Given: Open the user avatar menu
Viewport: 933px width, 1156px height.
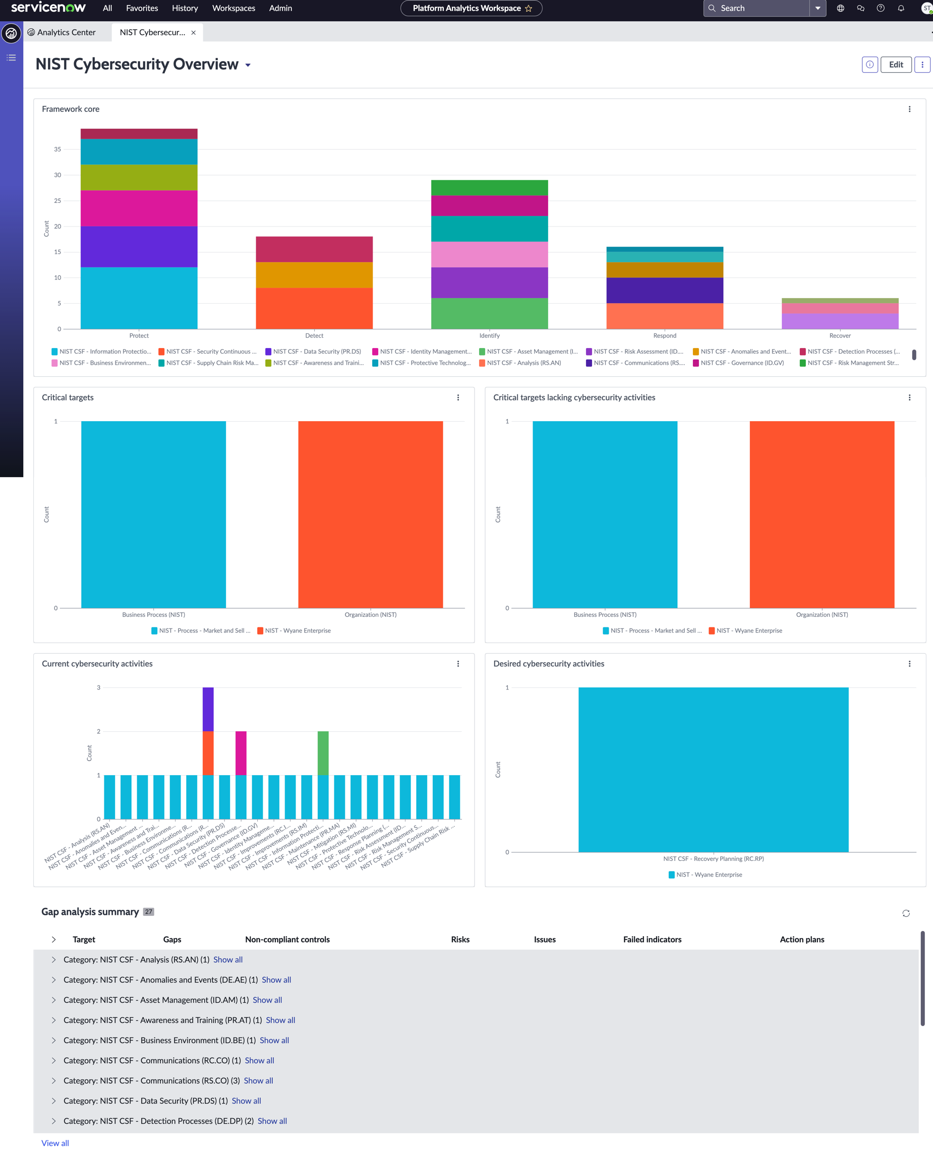Looking at the screenshot, I should pyautogui.click(x=926, y=8).
